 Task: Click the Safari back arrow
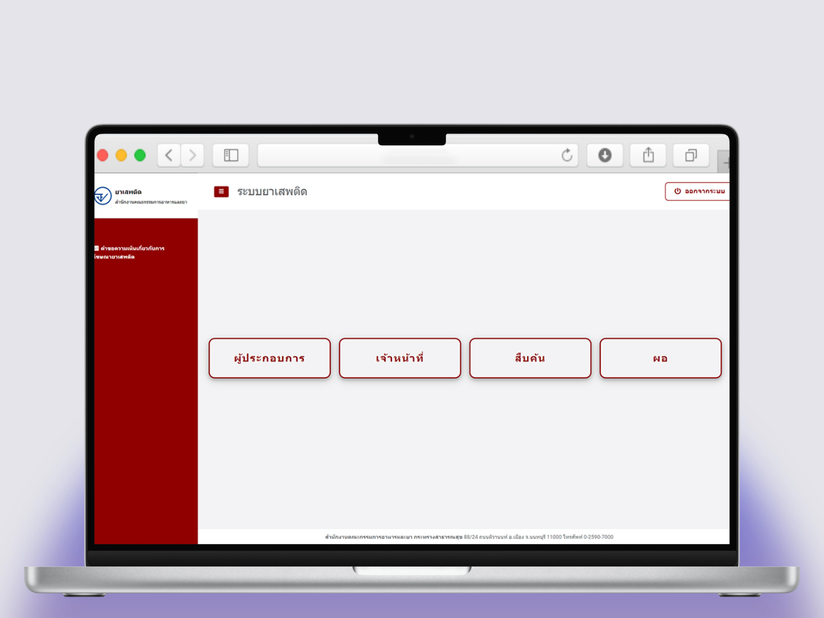click(x=169, y=155)
